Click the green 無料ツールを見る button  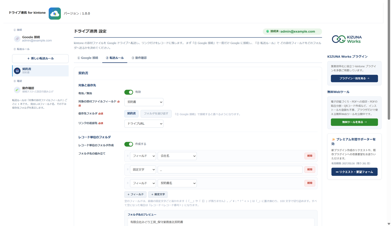(x=354, y=122)
